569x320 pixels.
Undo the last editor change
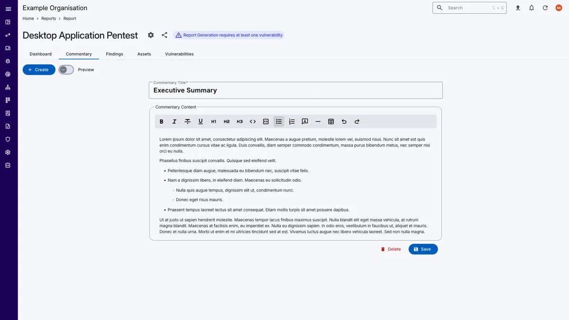click(344, 122)
